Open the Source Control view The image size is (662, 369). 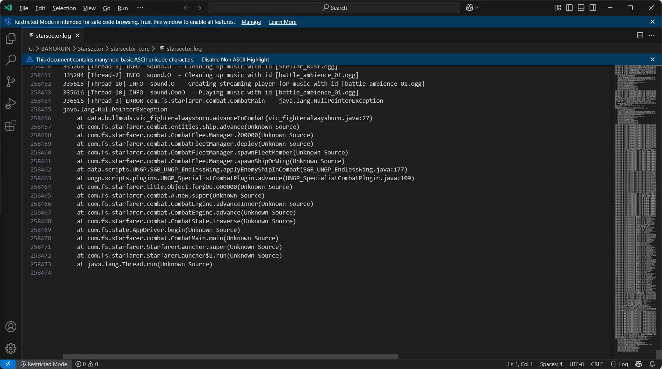coord(11,82)
